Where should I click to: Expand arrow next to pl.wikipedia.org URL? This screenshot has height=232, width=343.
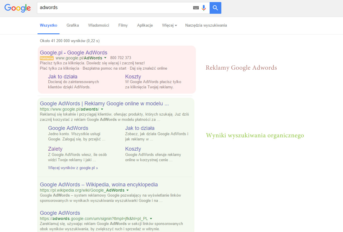point(128,190)
